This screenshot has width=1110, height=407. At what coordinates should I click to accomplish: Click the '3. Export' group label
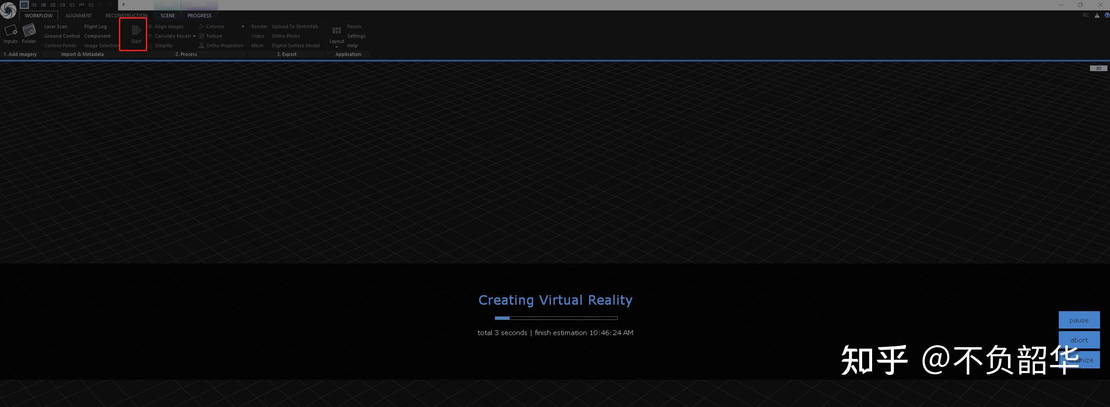(x=287, y=54)
